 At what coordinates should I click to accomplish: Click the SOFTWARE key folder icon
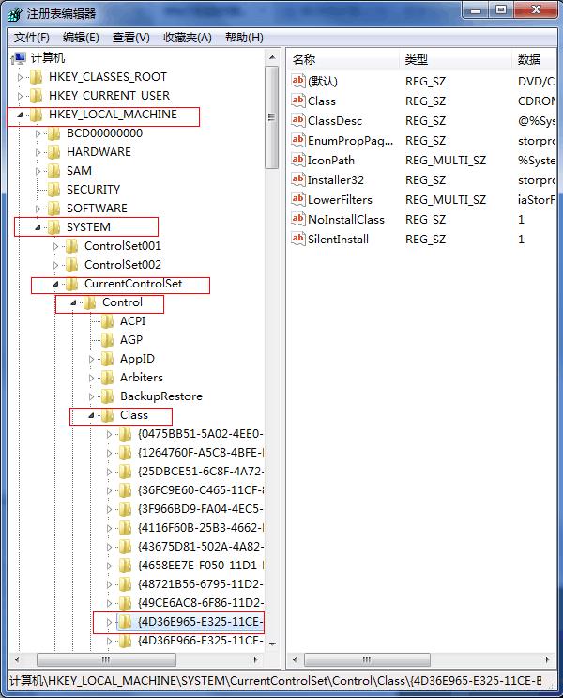point(54,208)
